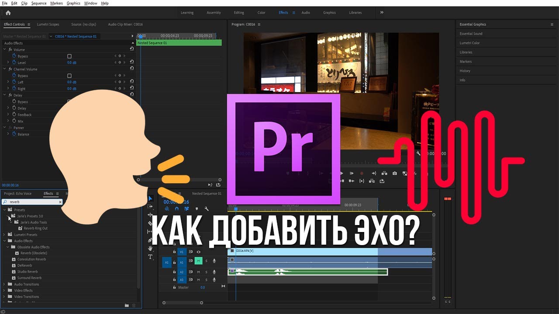Enable Volume Bypass checkbox

tap(69, 56)
